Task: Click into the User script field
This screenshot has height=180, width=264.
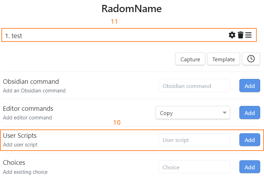Action: 194,140
